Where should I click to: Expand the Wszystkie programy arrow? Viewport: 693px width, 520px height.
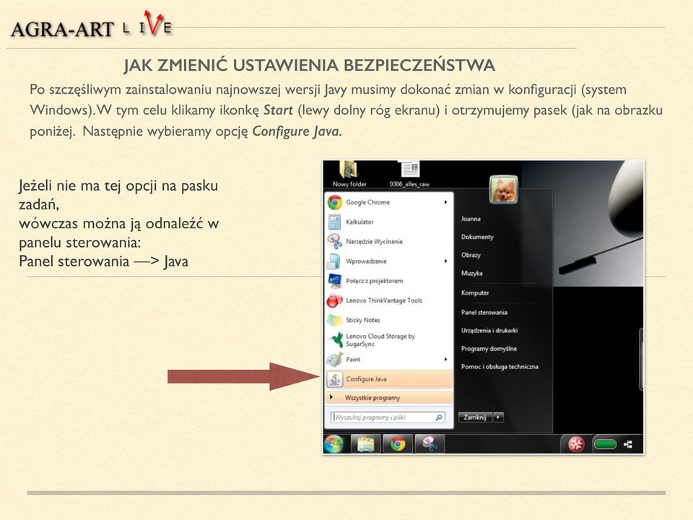[x=331, y=397]
